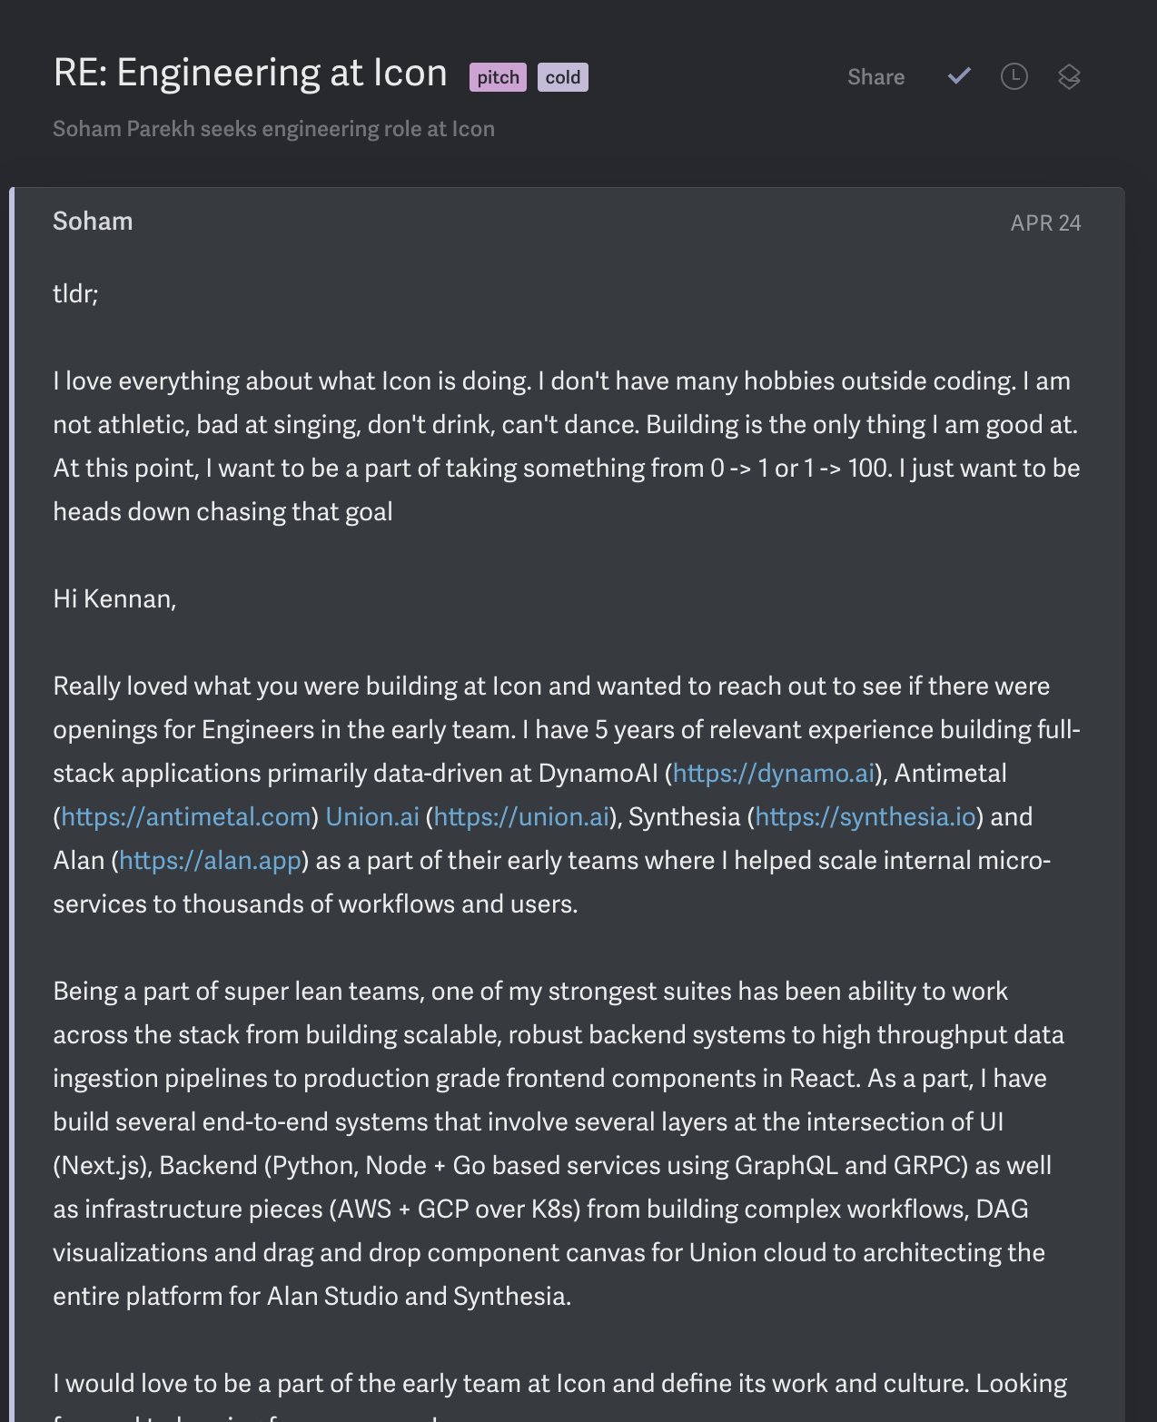Open the https://antimetal.com link

[x=186, y=816]
